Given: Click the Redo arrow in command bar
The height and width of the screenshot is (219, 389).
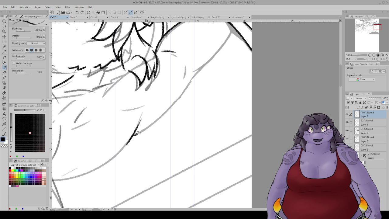Looking at the screenshot, I should tap(82, 12).
